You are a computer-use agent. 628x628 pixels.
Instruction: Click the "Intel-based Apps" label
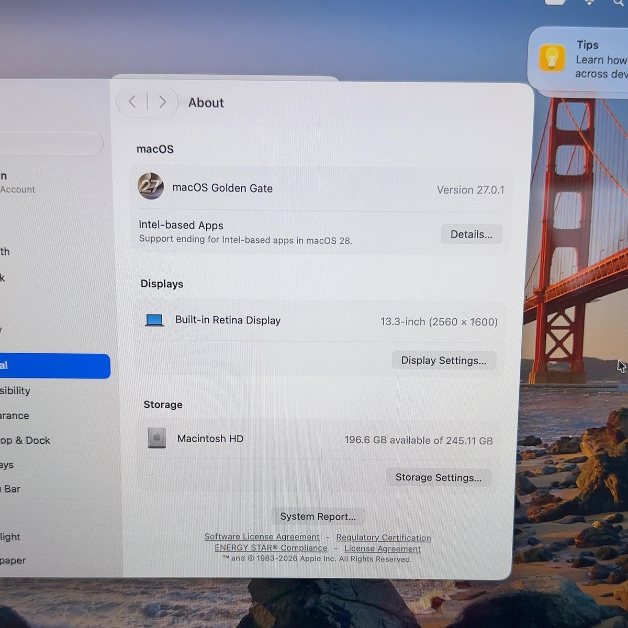[x=181, y=225]
